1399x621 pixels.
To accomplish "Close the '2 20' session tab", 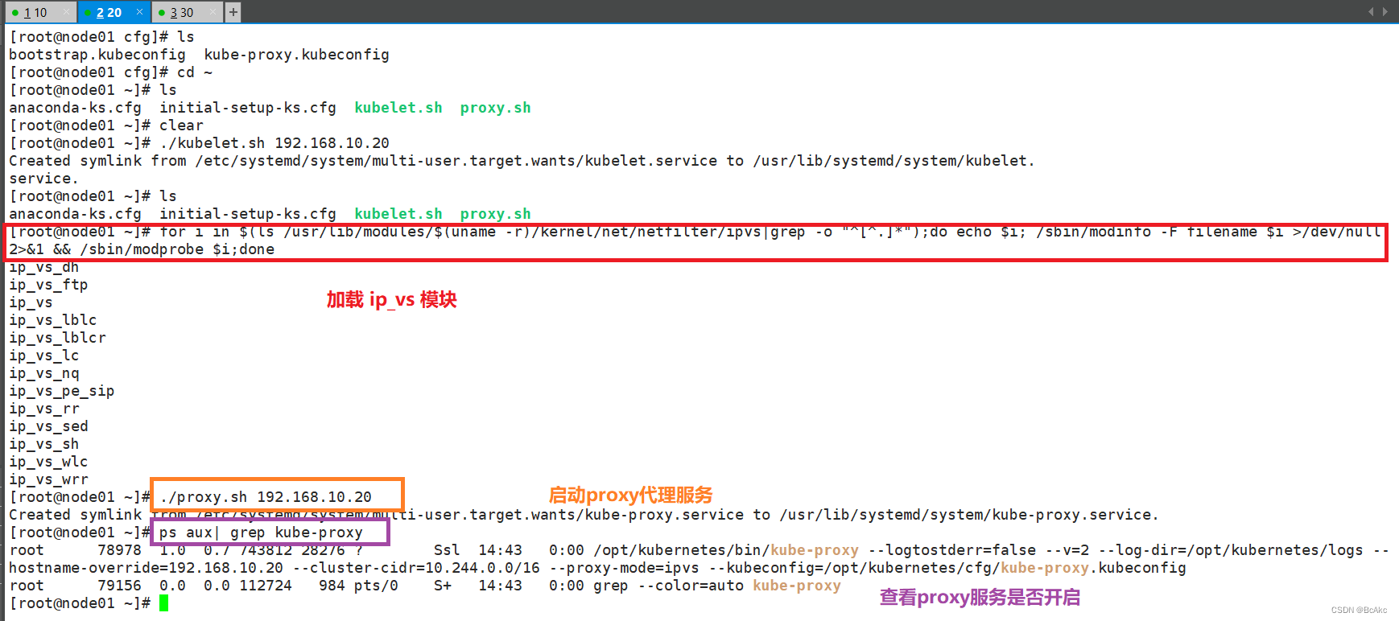I will pyautogui.click(x=139, y=12).
